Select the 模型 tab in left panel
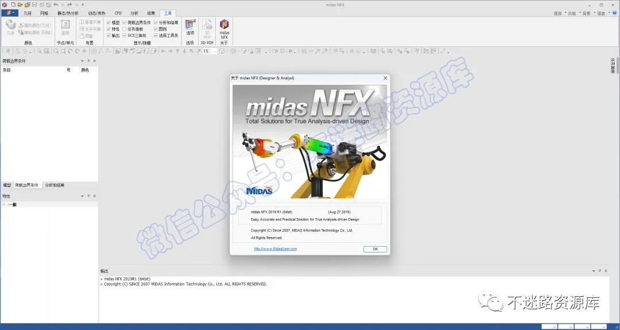 7,185
